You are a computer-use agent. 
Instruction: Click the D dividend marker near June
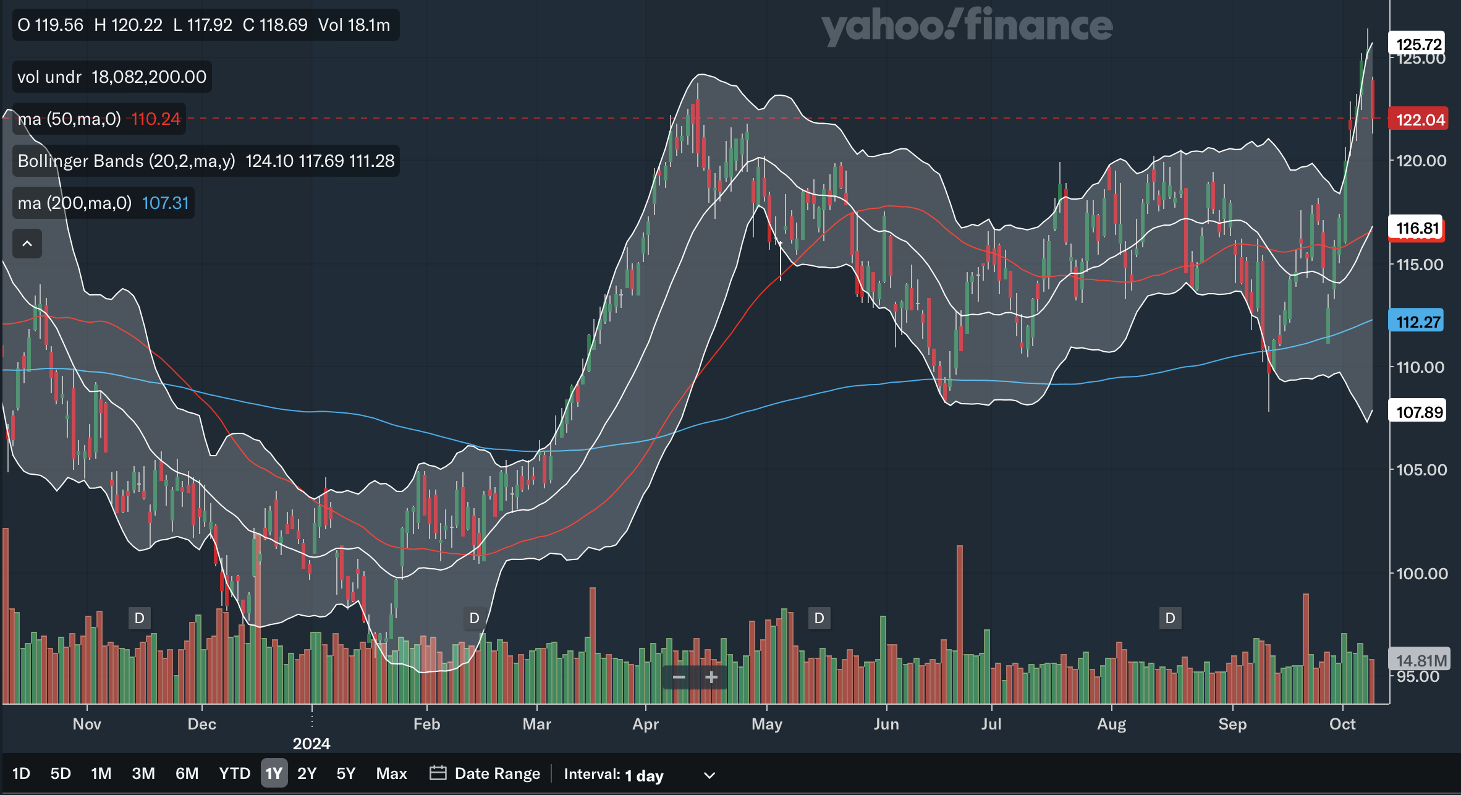tap(820, 618)
